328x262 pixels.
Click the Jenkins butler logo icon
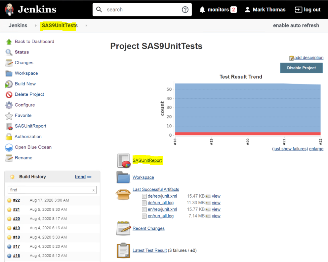point(9,9)
